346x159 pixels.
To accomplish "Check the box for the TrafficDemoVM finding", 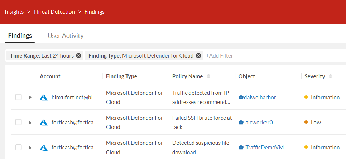I will (19, 148).
